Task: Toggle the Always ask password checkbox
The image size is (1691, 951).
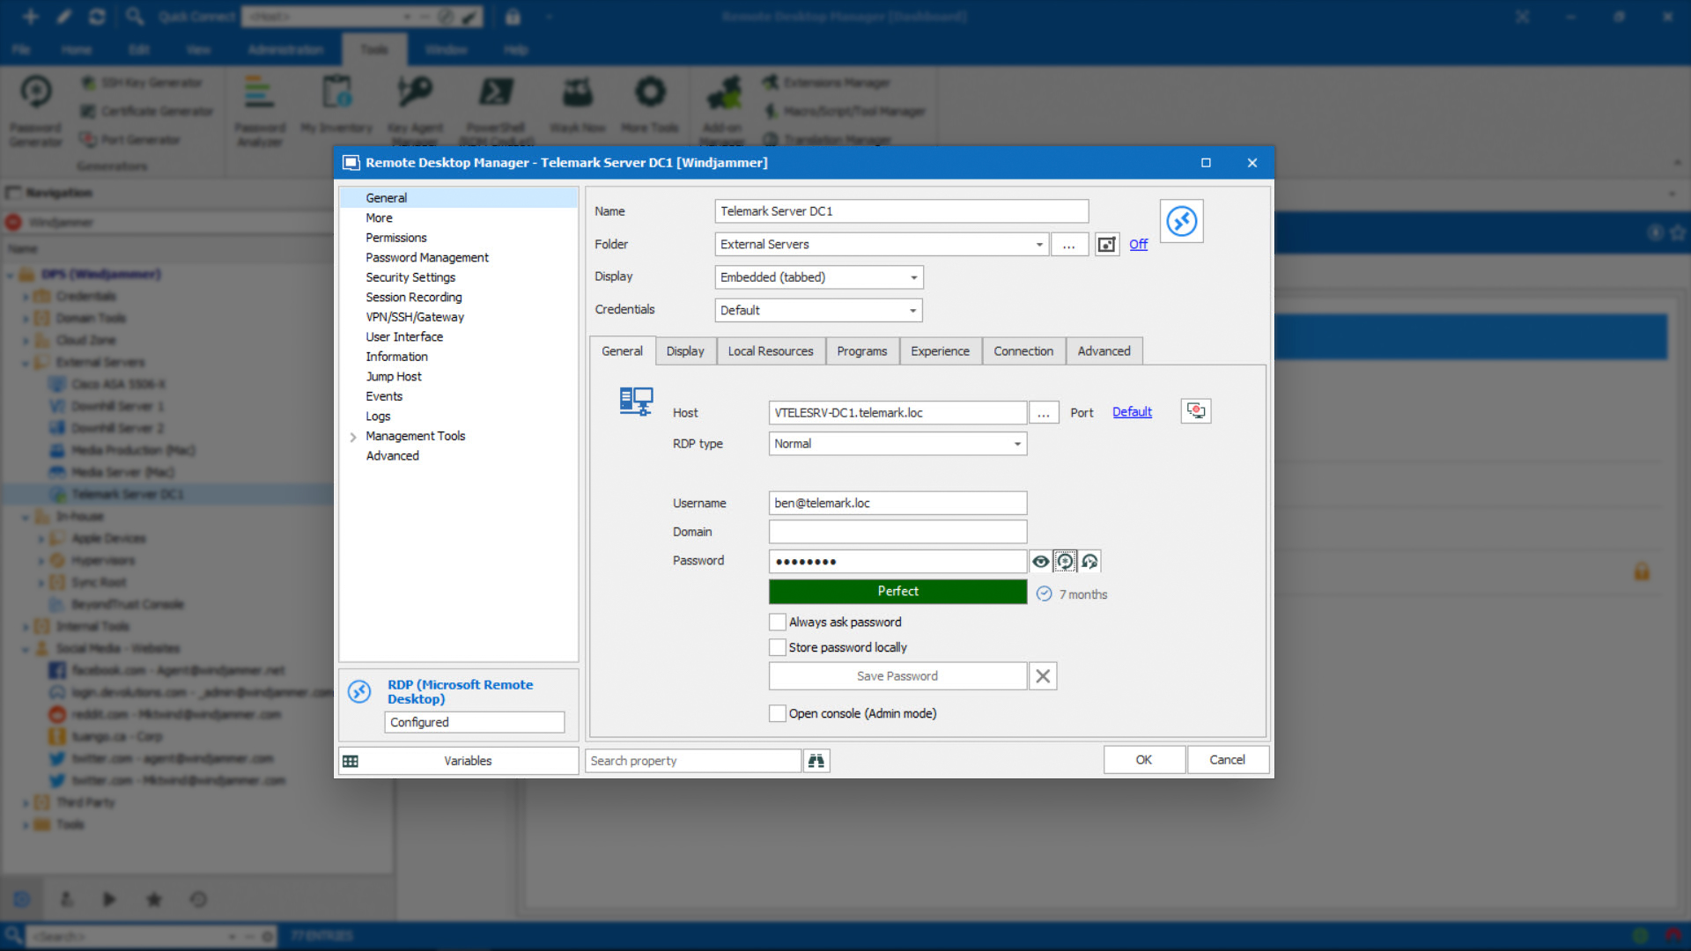Action: pyautogui.click(x=776, y=621)
